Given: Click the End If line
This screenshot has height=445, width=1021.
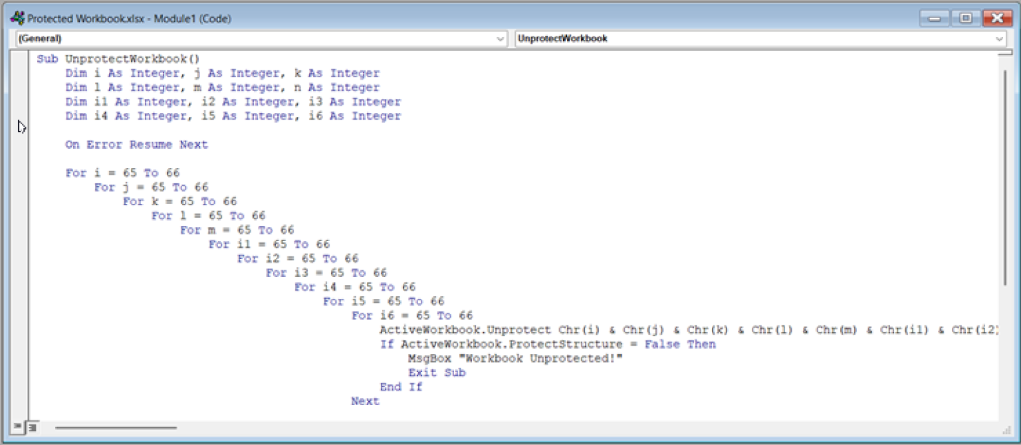Looking at the screenshot, I should [x=401, y=387].
